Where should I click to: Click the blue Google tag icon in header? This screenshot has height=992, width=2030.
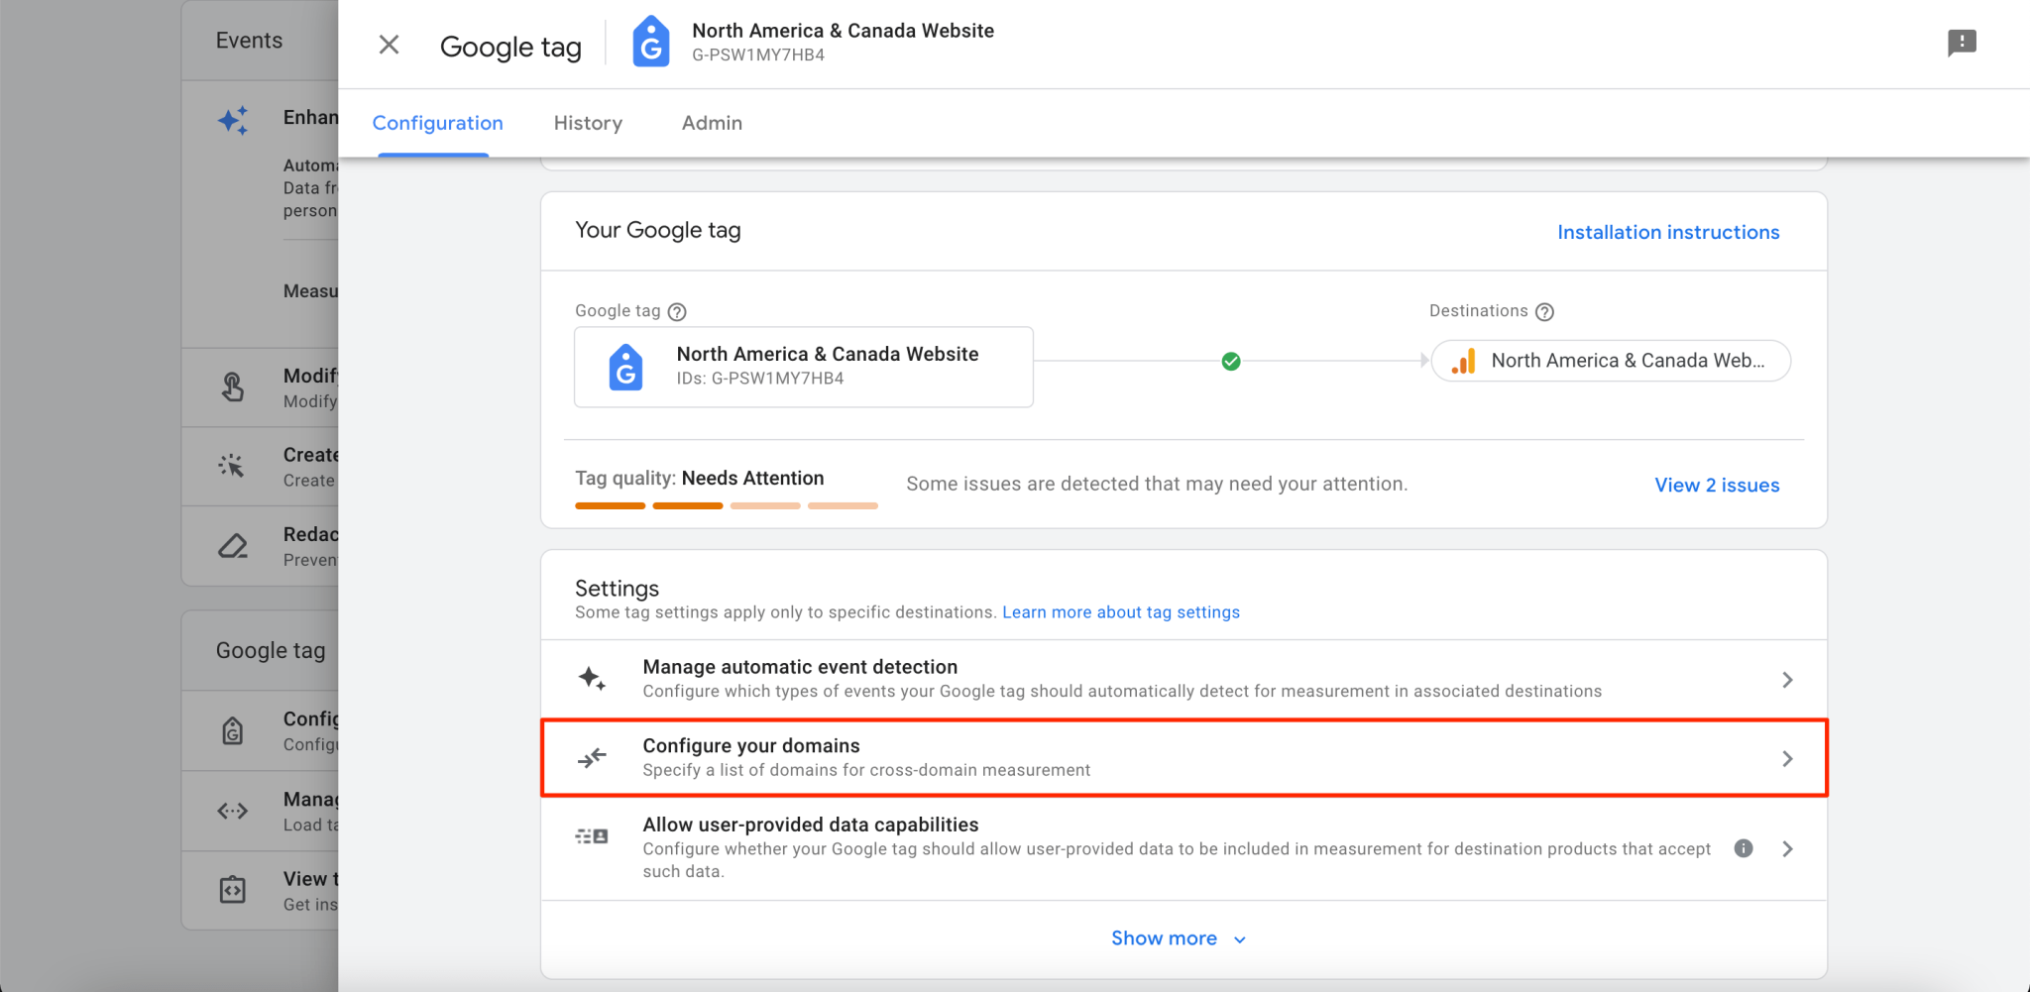(x=650, y=41)
